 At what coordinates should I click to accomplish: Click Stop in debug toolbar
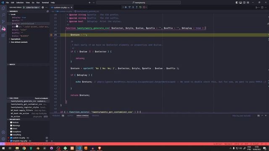click(144, 7)
